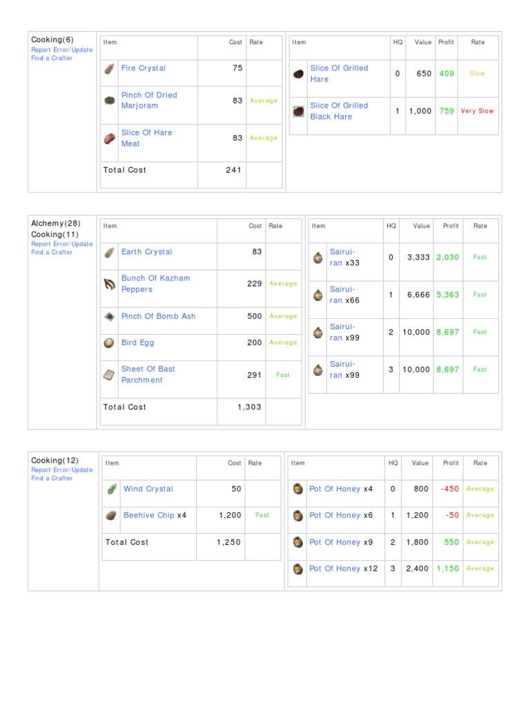Open the Pot Of Honey x4 link
The image size is (530, 707).
(x=335, y=489)
